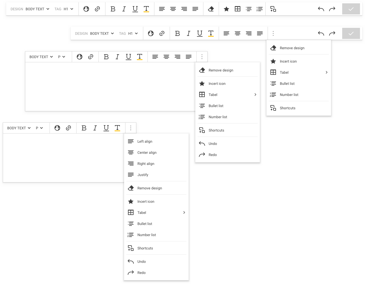
Task: Click the eraser icon in the top toolbar
Action: coord(211,9)
